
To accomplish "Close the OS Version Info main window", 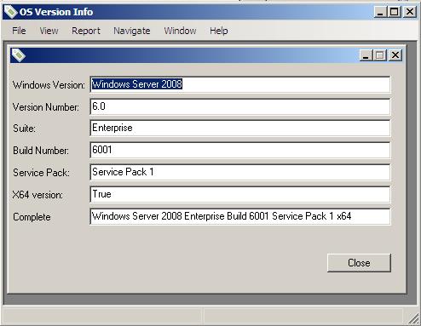I will 410,12.
